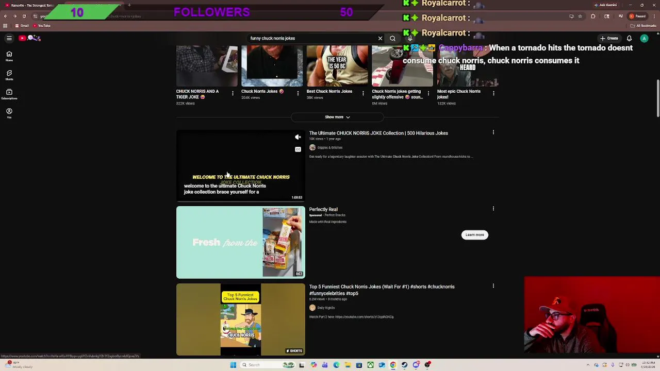The height and width of the screenshot is (371, 660).
Task: Open the Top 5 Funniest Chuck Norris Jokes title
Action: [x=382, y=290]
